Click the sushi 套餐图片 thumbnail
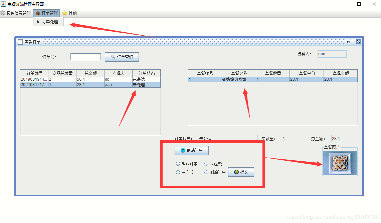 (x=340, y=163)
